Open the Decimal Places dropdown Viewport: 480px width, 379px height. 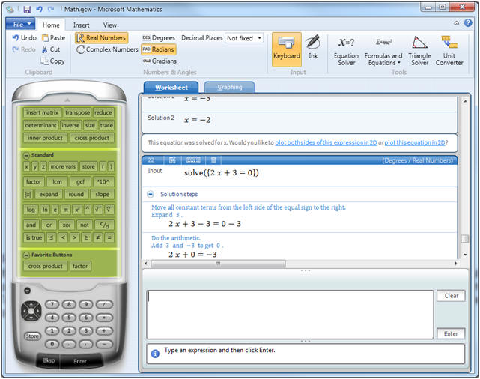pyautogui.click(x=259, y=38)
